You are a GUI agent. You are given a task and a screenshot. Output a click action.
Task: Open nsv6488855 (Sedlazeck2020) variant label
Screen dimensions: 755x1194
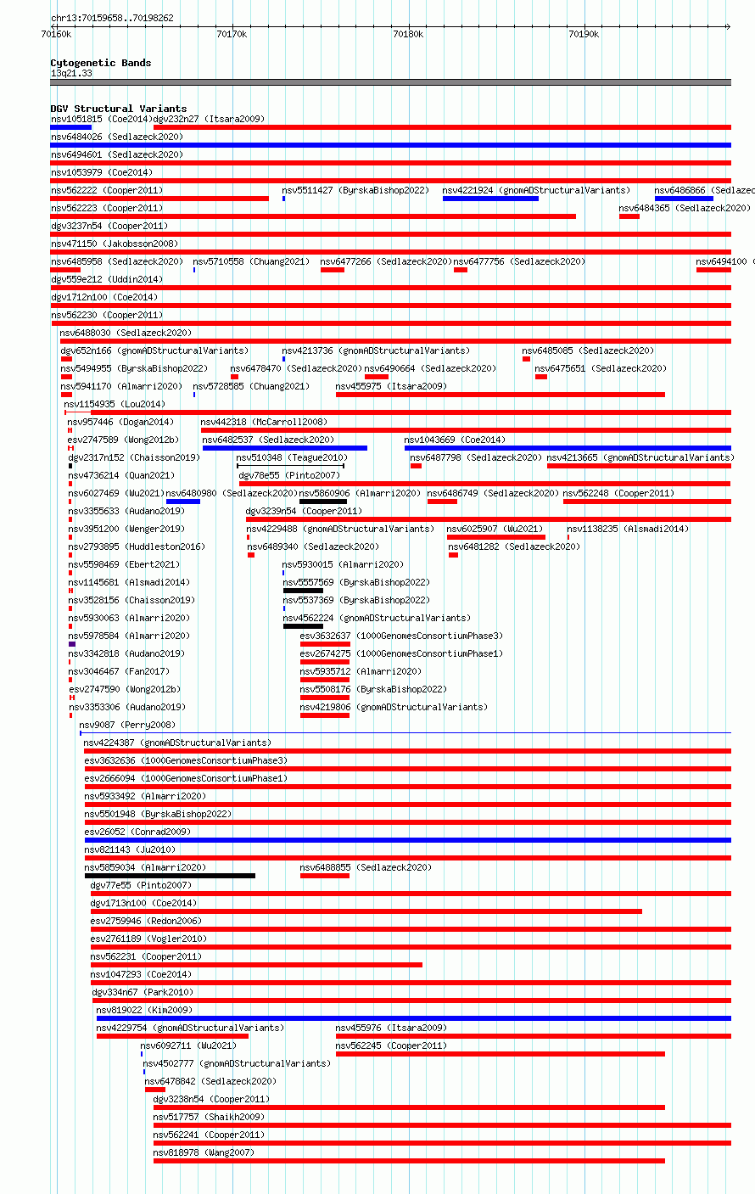(366, 867)
